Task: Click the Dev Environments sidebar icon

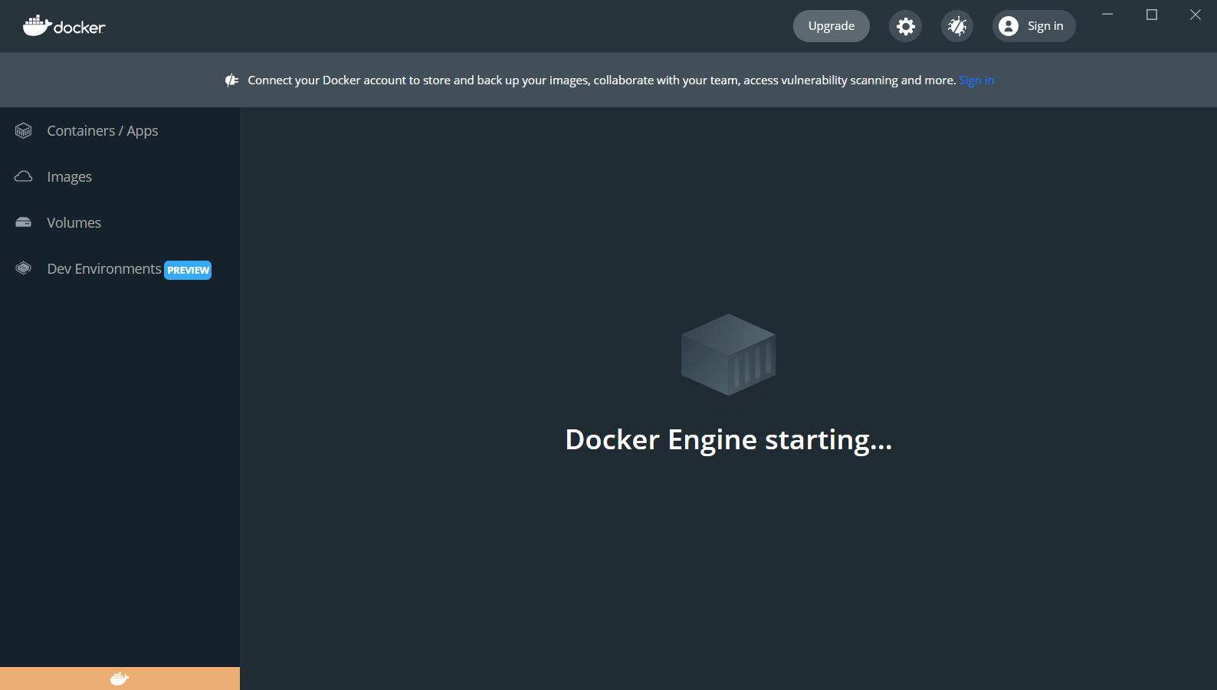Action: [x=24, y=268]
